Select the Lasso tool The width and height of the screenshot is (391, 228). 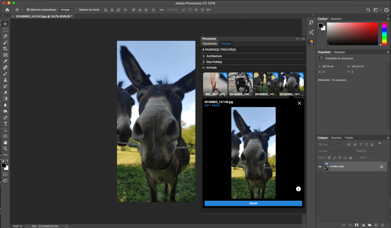(x=5, y=36)
